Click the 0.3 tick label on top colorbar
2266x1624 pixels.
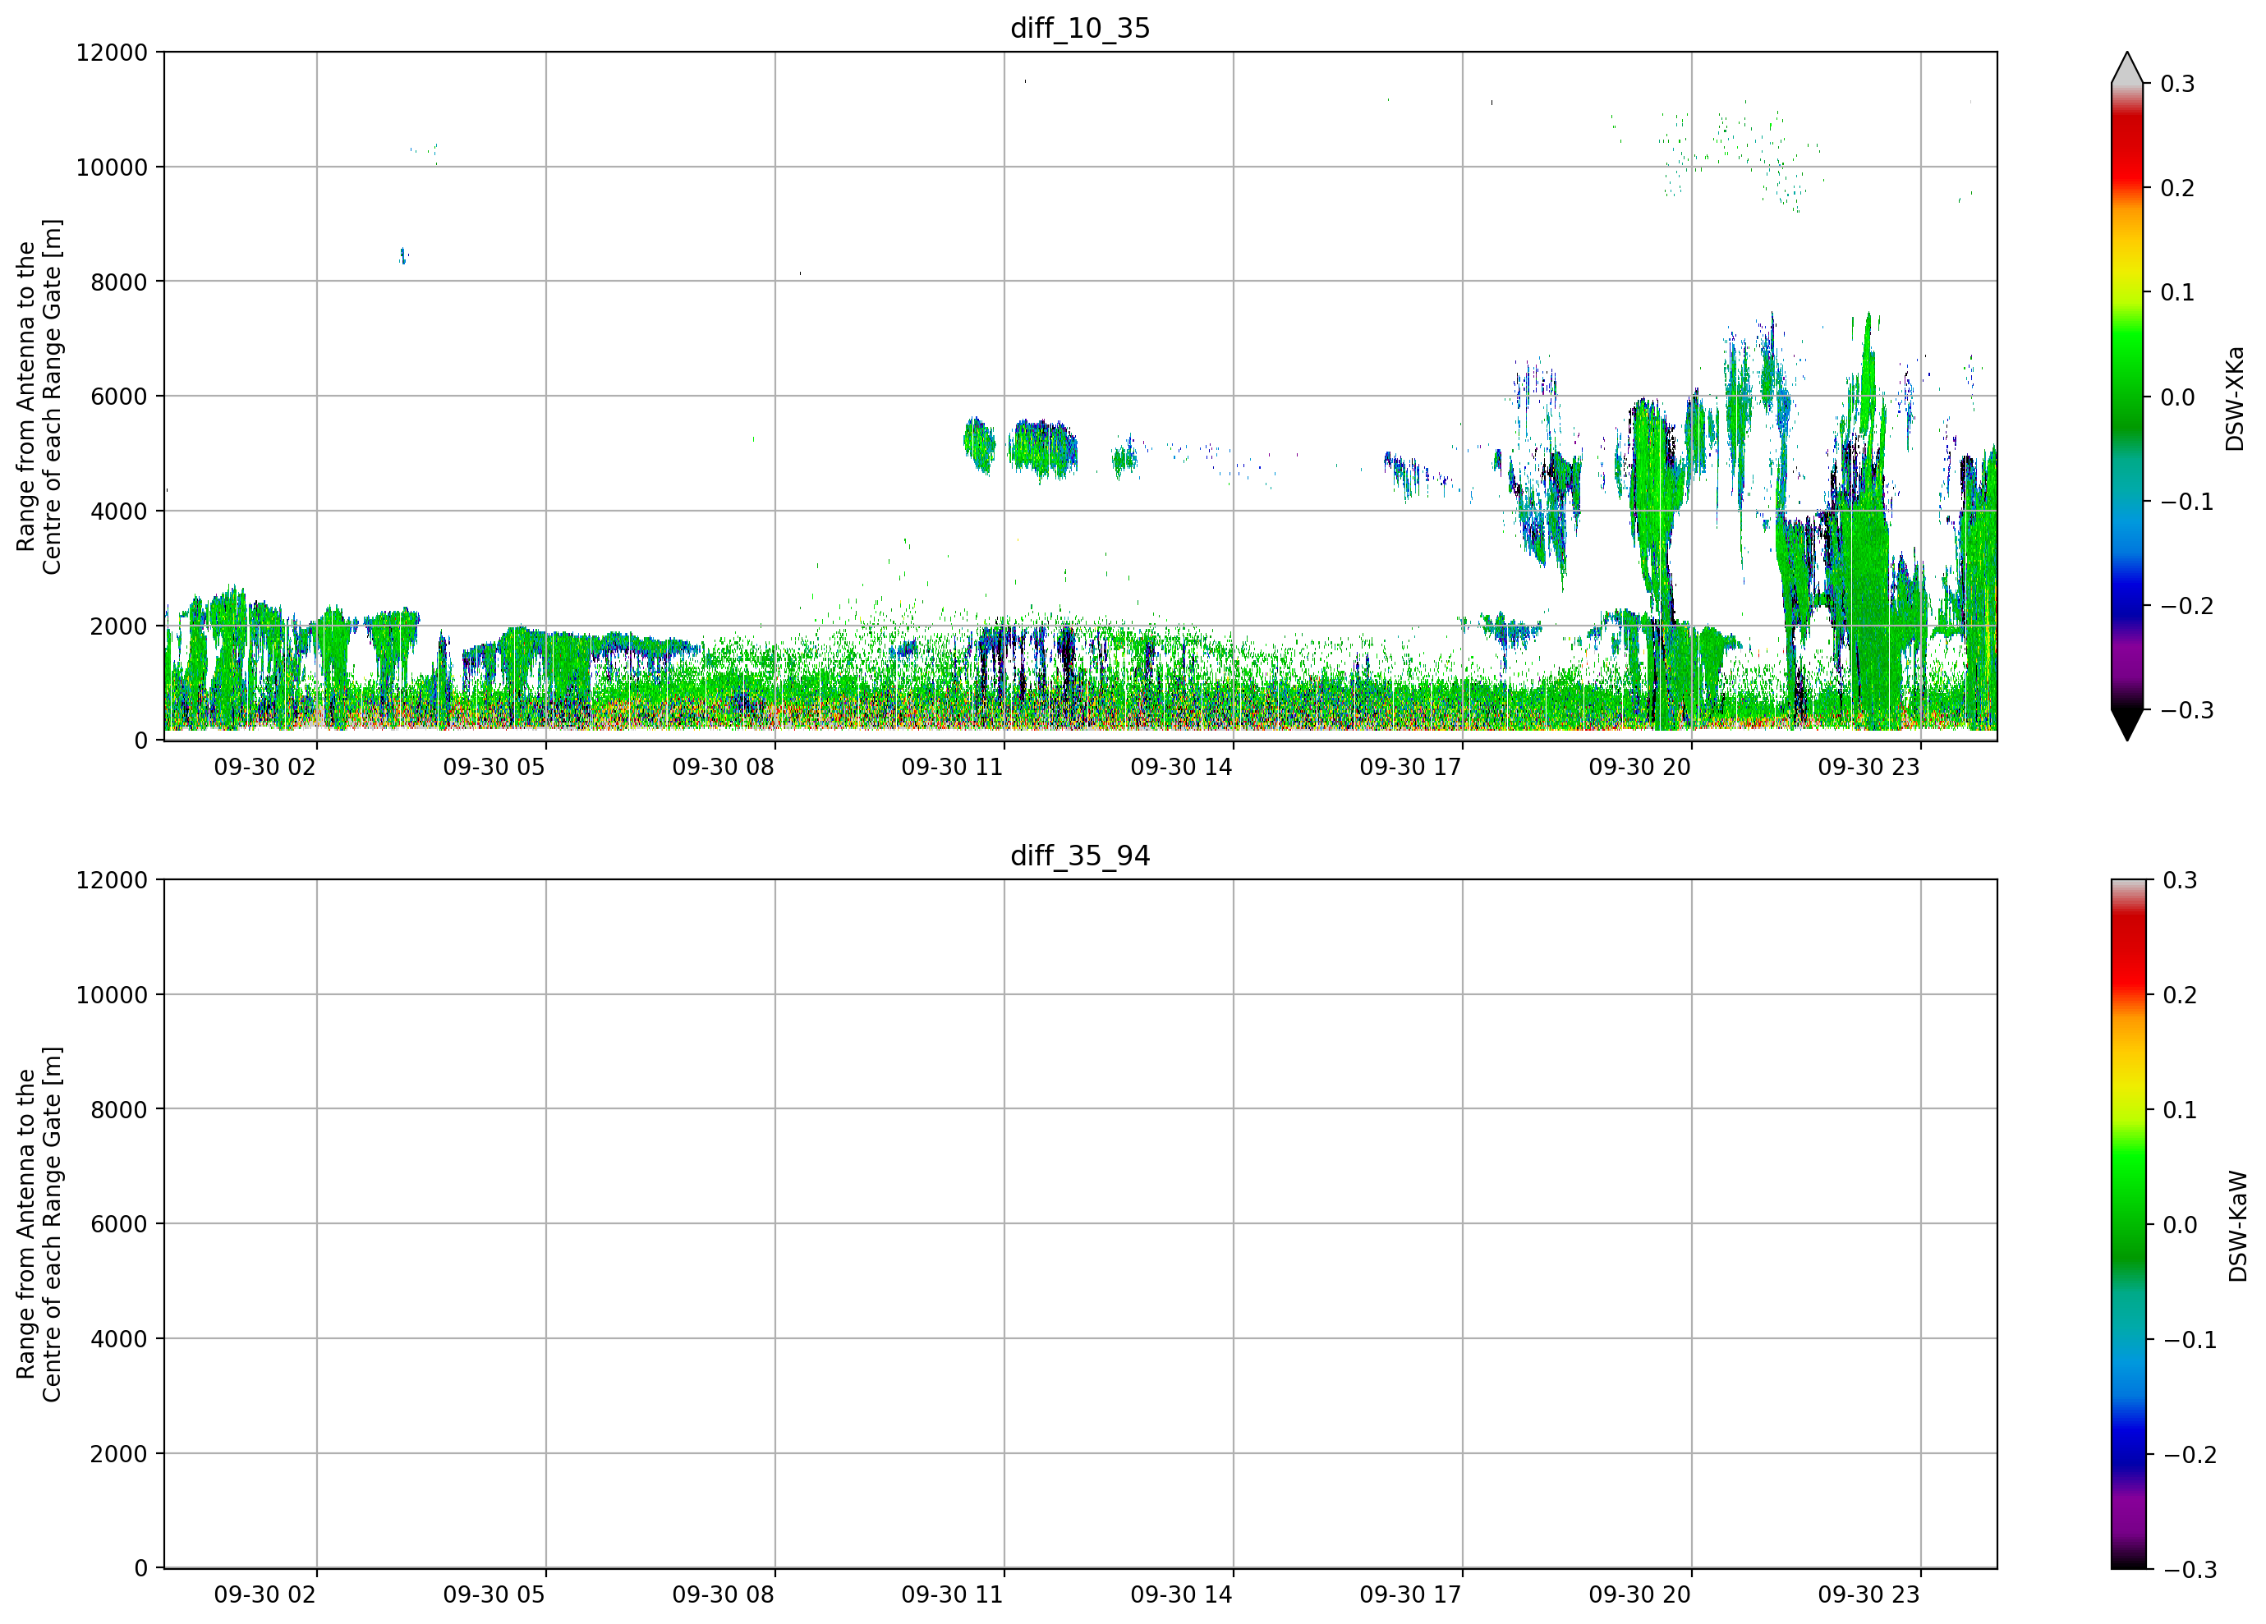2177,84
